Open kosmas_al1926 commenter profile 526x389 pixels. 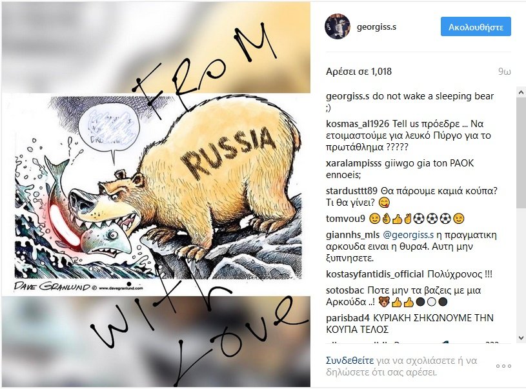tap(358, 124)
